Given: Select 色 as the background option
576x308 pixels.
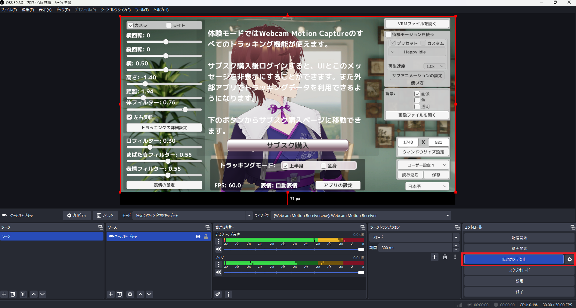Looking at the screenshot, I should tap(417, 100).
